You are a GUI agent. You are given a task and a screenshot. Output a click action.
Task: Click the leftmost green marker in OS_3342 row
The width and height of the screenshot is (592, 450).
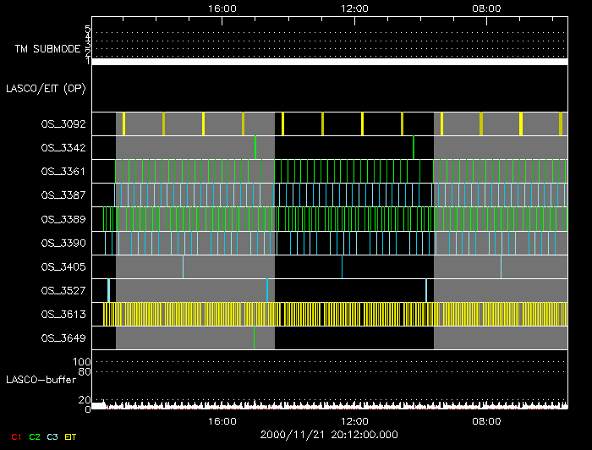click(255, 147)
